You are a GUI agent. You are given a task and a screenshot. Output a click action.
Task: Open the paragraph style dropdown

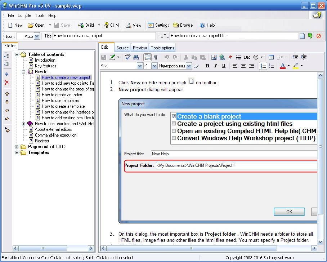tap(189, 66)
